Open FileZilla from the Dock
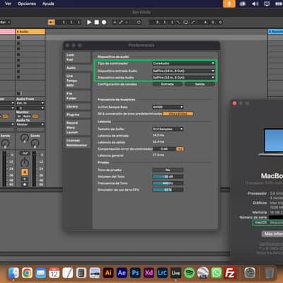This screenshot has height=283, width=283. (x=230, y=273)
